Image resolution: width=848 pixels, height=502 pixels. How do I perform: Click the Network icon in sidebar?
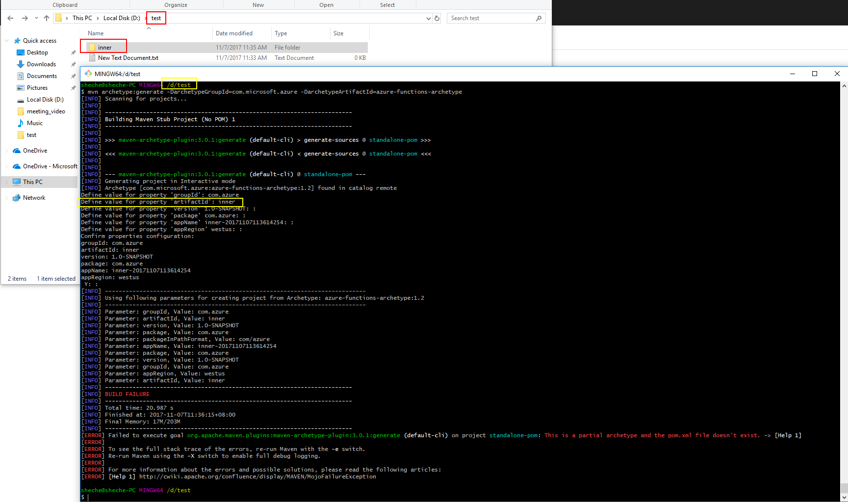[17, 198]
